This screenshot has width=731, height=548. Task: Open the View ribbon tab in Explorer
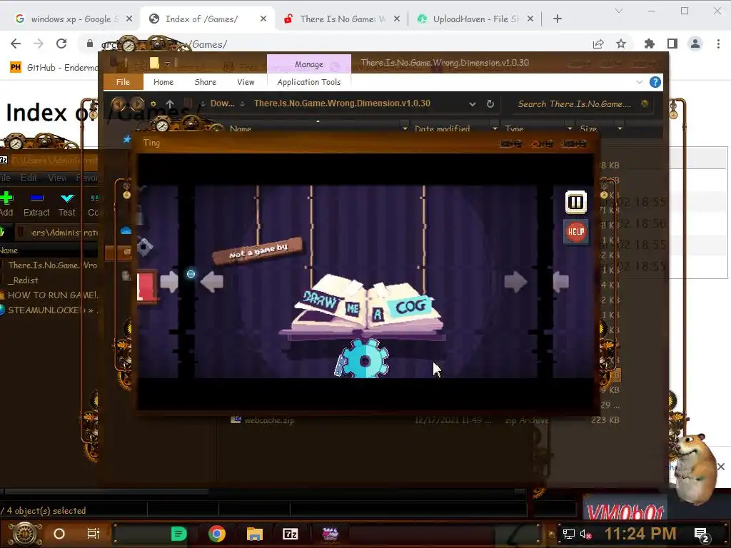tap(246, 82)
